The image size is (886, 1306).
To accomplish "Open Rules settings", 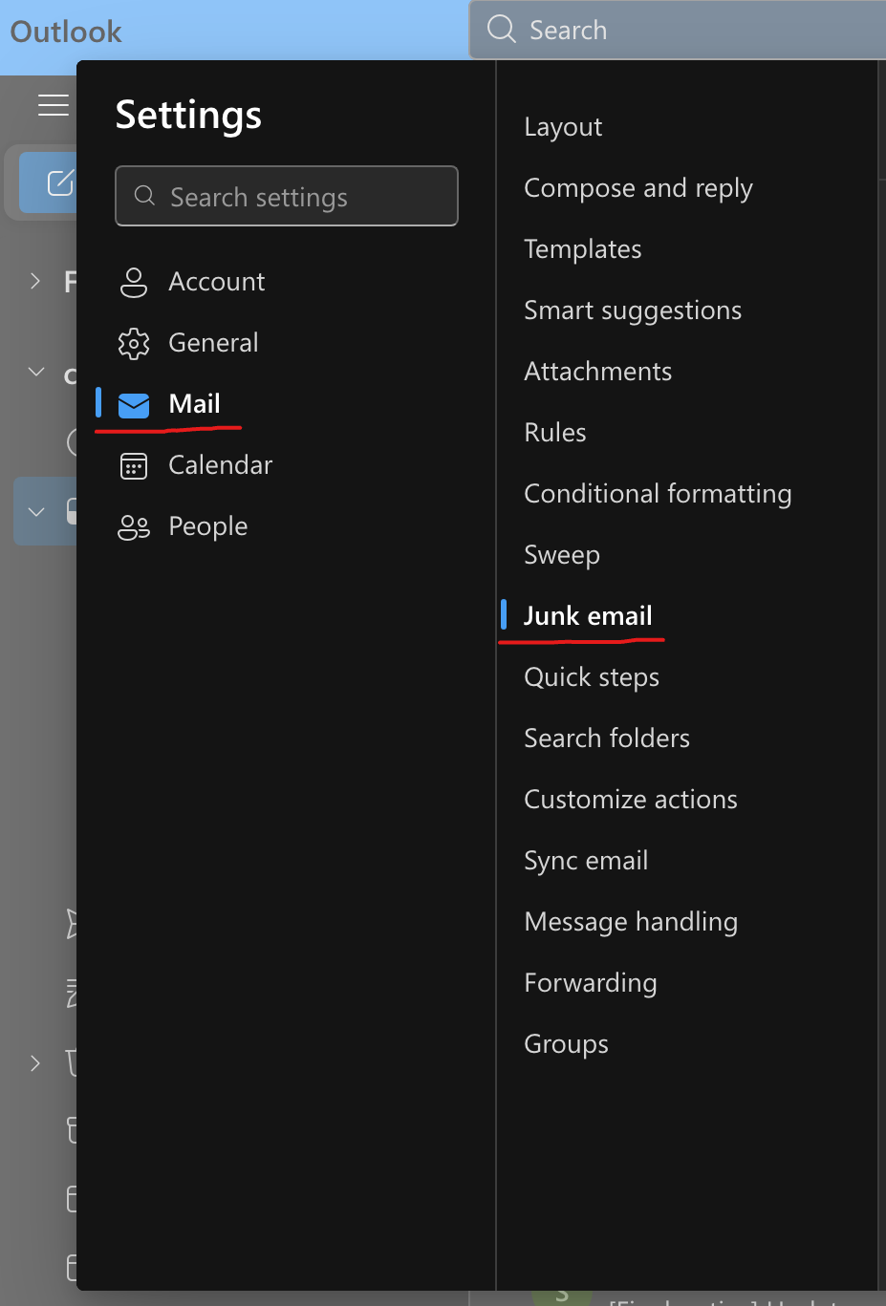I will [x=555, y=433].
